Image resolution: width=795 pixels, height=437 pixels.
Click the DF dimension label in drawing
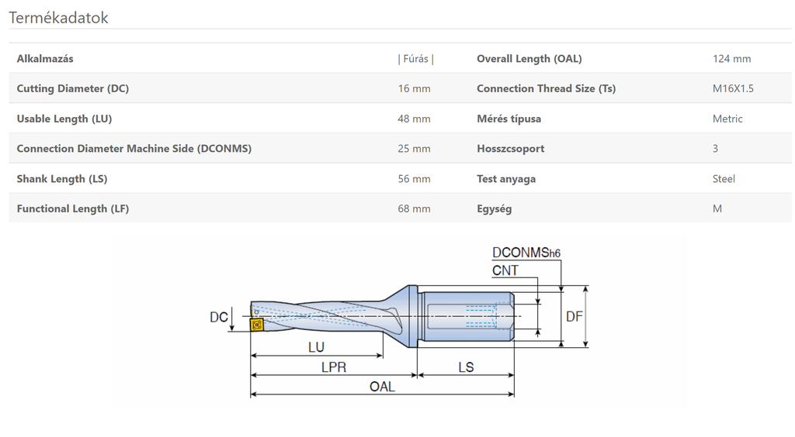pyautogui.click(x=574, y=317)
